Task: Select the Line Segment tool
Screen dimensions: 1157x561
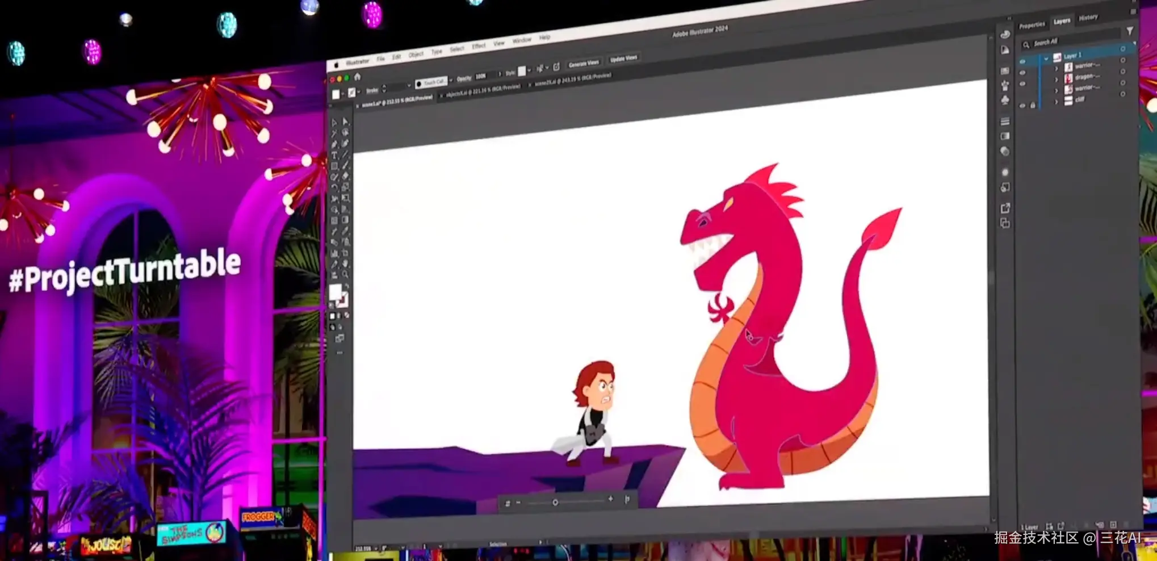Action: (345, 154)
